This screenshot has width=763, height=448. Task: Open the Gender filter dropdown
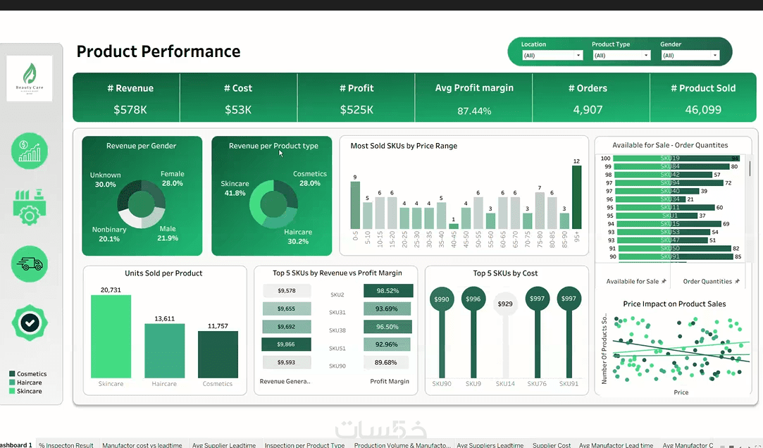click(x=690, y=56)
